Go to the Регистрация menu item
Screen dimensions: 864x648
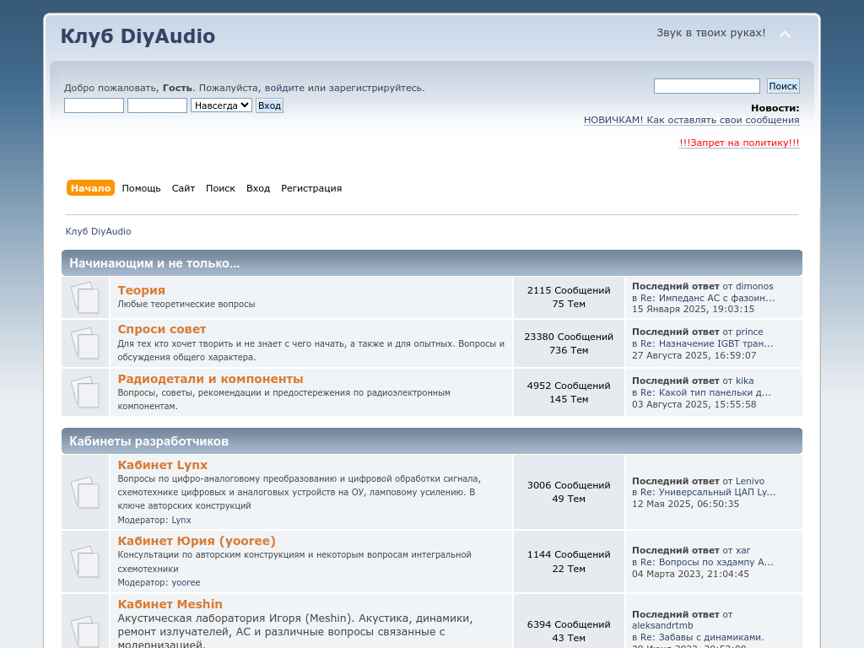[x=311, y=188]
